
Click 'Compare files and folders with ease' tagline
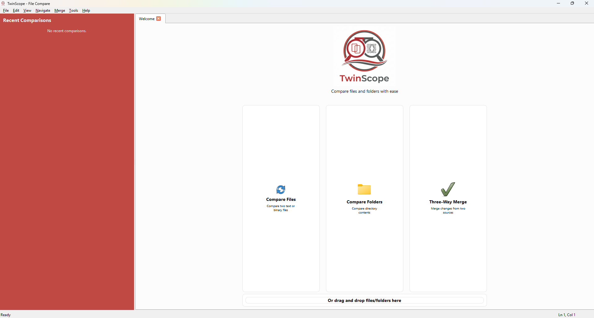point(365,91)
